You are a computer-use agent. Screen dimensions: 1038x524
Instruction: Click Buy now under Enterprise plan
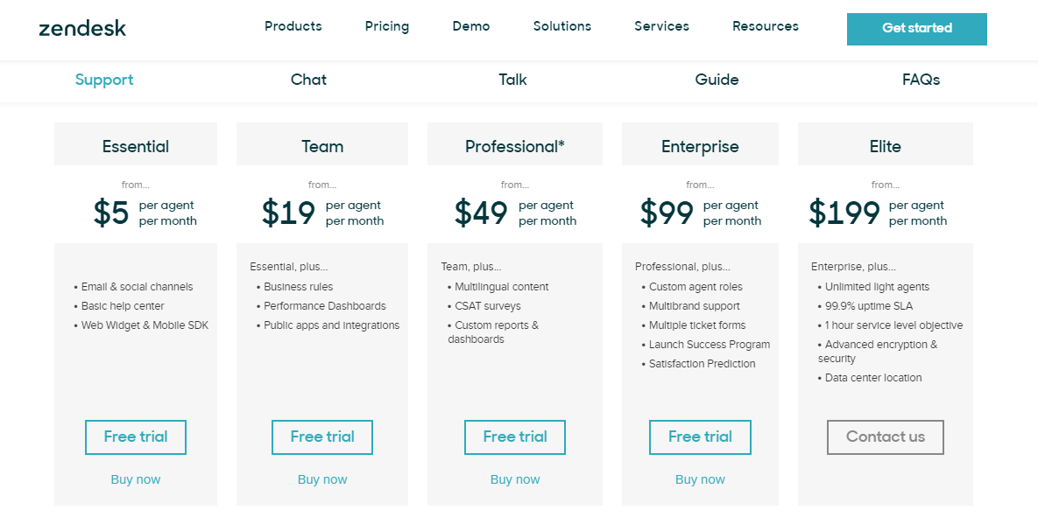click(701, 479)
